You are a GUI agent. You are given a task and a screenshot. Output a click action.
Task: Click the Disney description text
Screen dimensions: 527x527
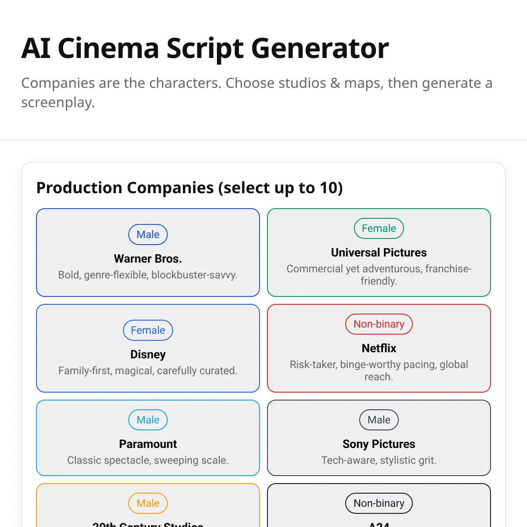(x=148, y=371)
